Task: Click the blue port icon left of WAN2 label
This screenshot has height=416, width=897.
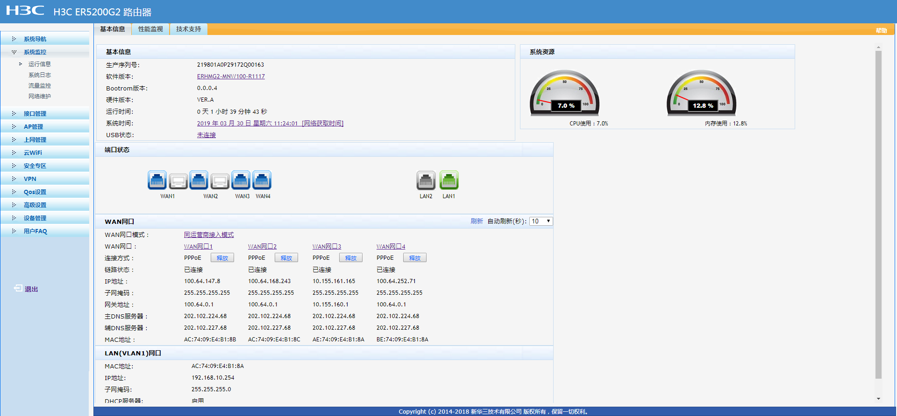Action: click(x=199, y=180)
